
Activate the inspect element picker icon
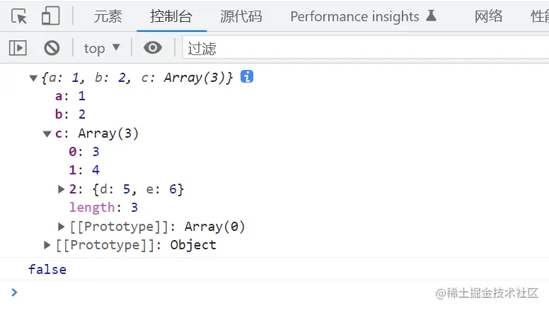(x=19, y=16)
